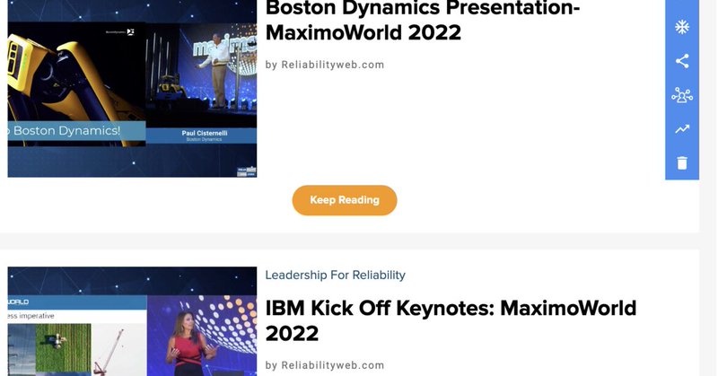This screenshot has height=376, width=718.
Task: Open IBM Kick Off Keynotes: MaximoWorld 2022 title
Action: pos(451,320)
